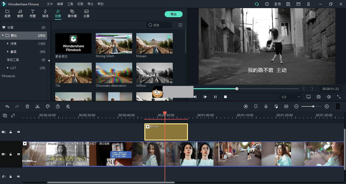346x184 pixels.
Task: Toggle the grid view icon beside search
Action: 180,25
